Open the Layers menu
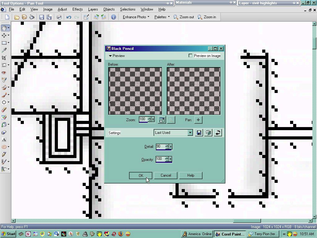The height and width of the screenshot is (238, 317). (93, 9)
